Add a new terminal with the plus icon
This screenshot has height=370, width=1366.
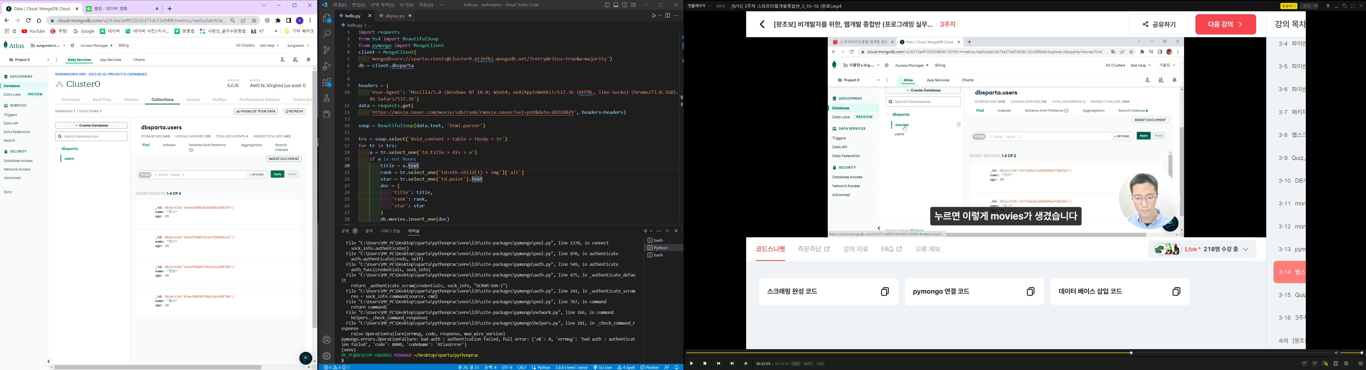coord(645,231)
